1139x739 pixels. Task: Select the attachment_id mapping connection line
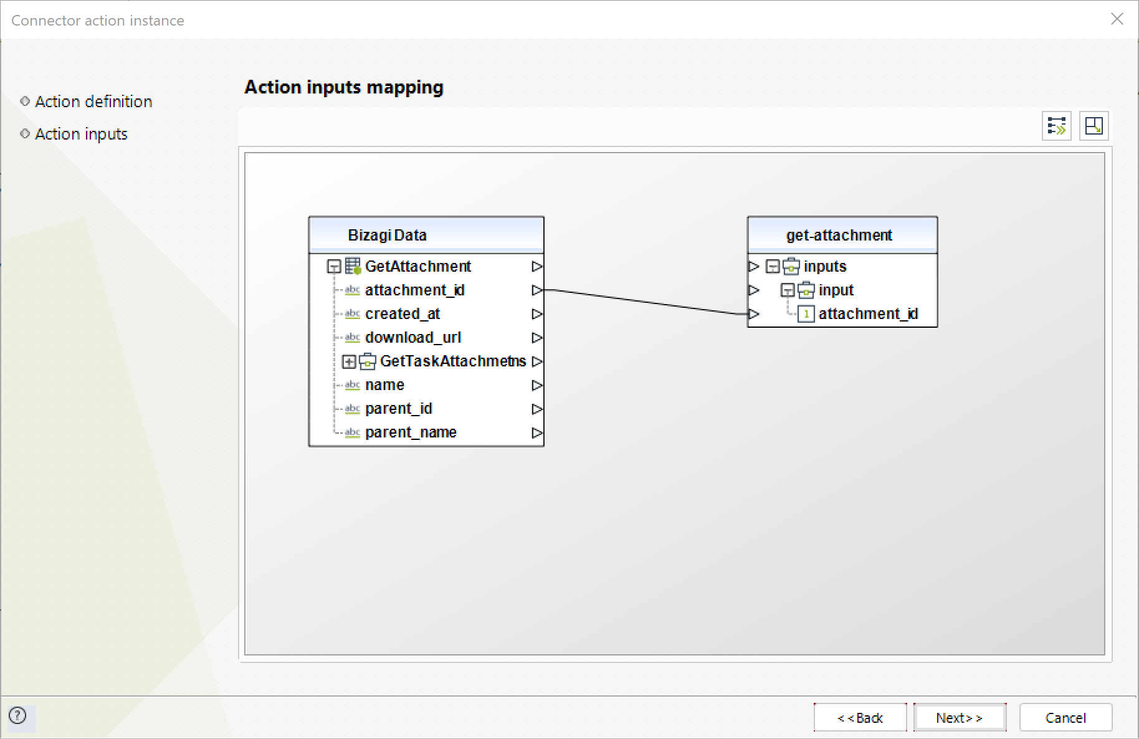click(646, 302)
